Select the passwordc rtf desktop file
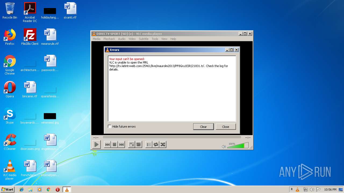Screen dimensions: 344x193 pyautogui.click(x=50, y=63)
